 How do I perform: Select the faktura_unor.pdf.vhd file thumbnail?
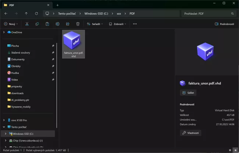(74, 45)
